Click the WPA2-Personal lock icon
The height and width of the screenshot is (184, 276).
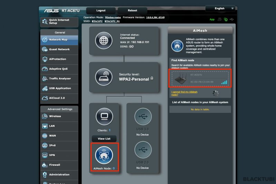pos(152,78)
